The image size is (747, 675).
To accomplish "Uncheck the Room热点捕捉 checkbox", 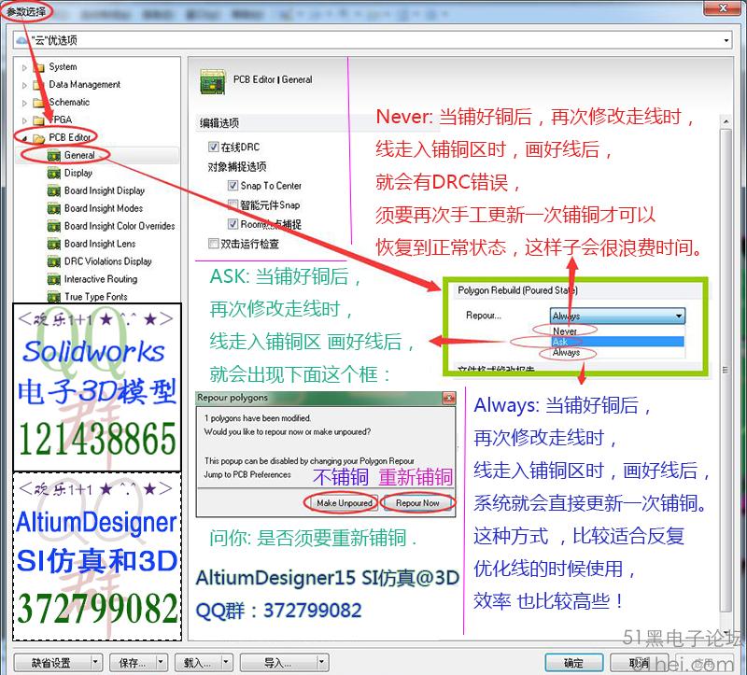I will [233, 224].
